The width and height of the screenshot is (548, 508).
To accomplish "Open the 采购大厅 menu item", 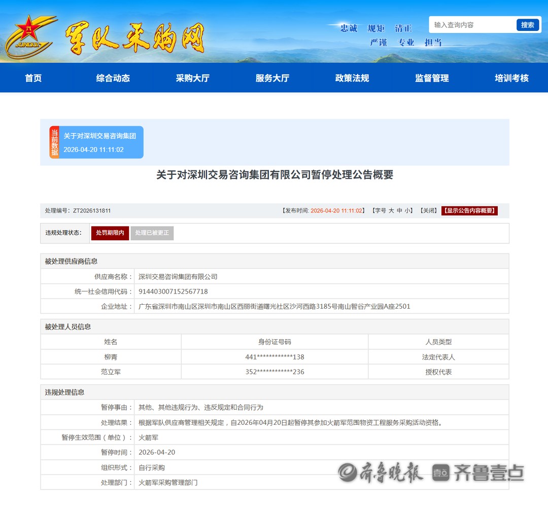I will [x=193, y=78].
